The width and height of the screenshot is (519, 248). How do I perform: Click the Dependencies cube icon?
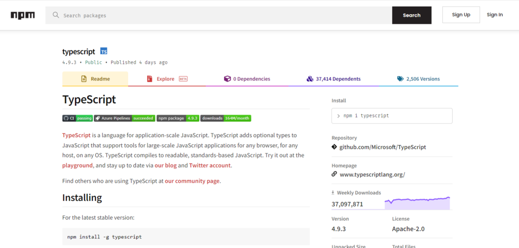227,79
